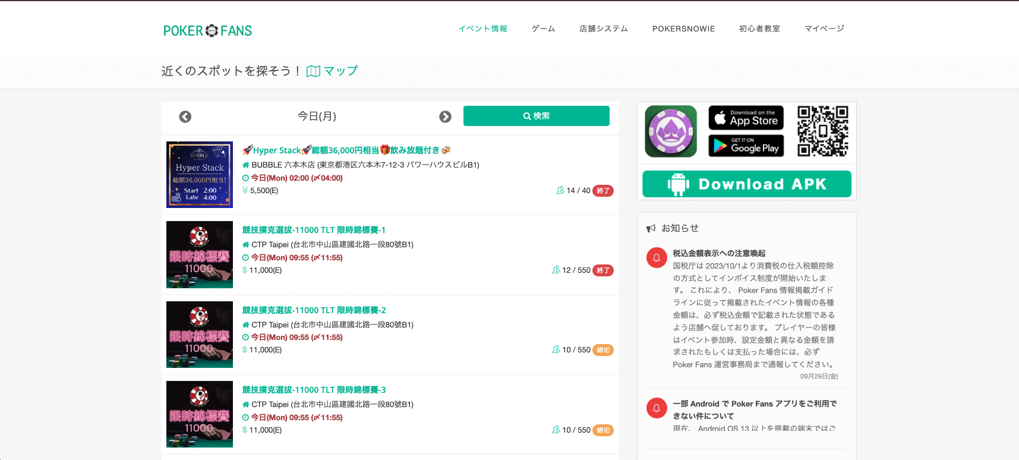This screenshot has height=460, width=1019.
Task: Open the POKERSNOWIE menu
Action: pyautogui.click(x=683, y=29)
